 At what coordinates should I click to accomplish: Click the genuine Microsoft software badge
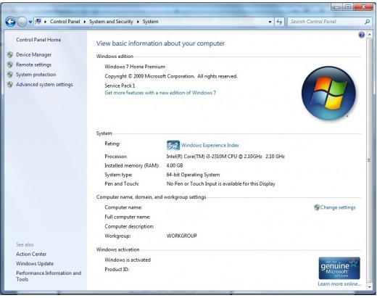339,268
